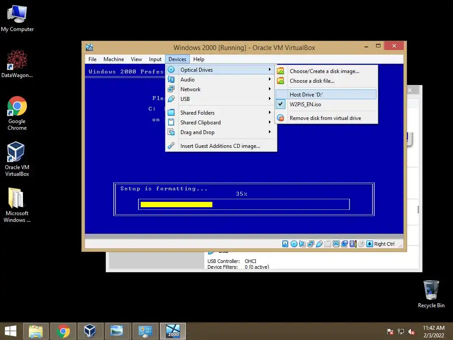Click the Choose/Create a disk image icon

(280, 71)
